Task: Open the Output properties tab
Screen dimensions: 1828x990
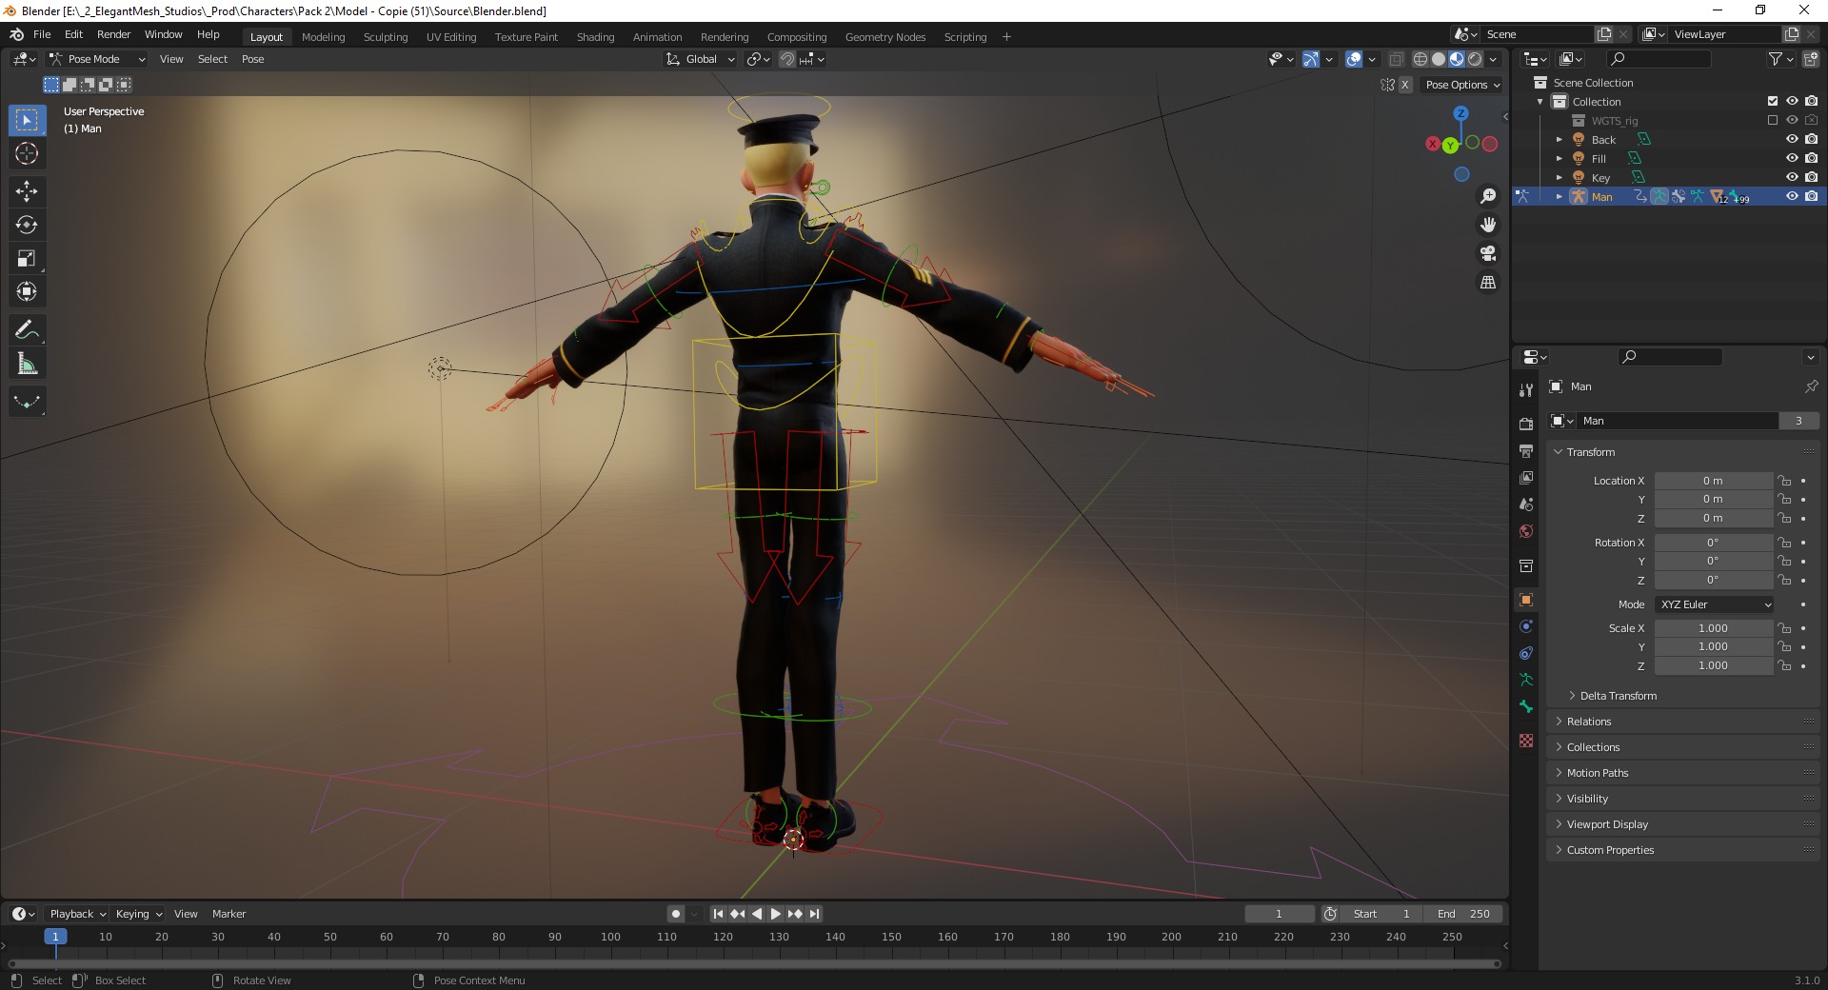Action: (x=1526, y=450)
